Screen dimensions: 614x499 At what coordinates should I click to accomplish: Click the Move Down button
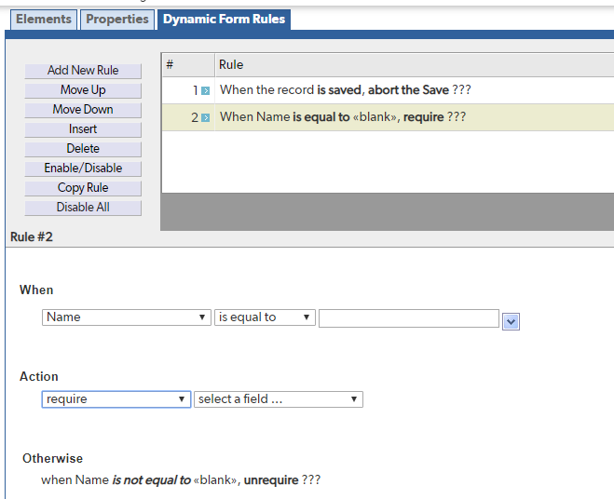[x=83, y=110]
